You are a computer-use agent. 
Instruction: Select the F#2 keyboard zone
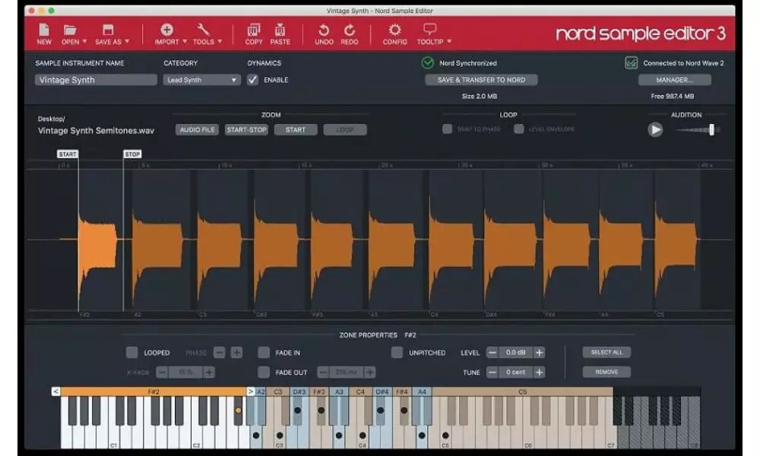154,391
